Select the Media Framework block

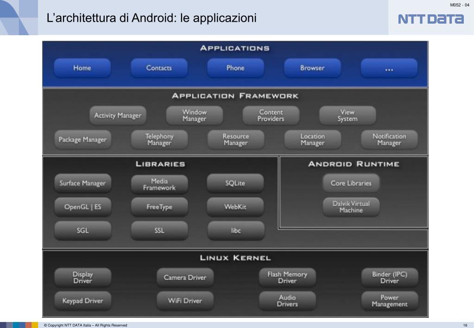[159, 184]
